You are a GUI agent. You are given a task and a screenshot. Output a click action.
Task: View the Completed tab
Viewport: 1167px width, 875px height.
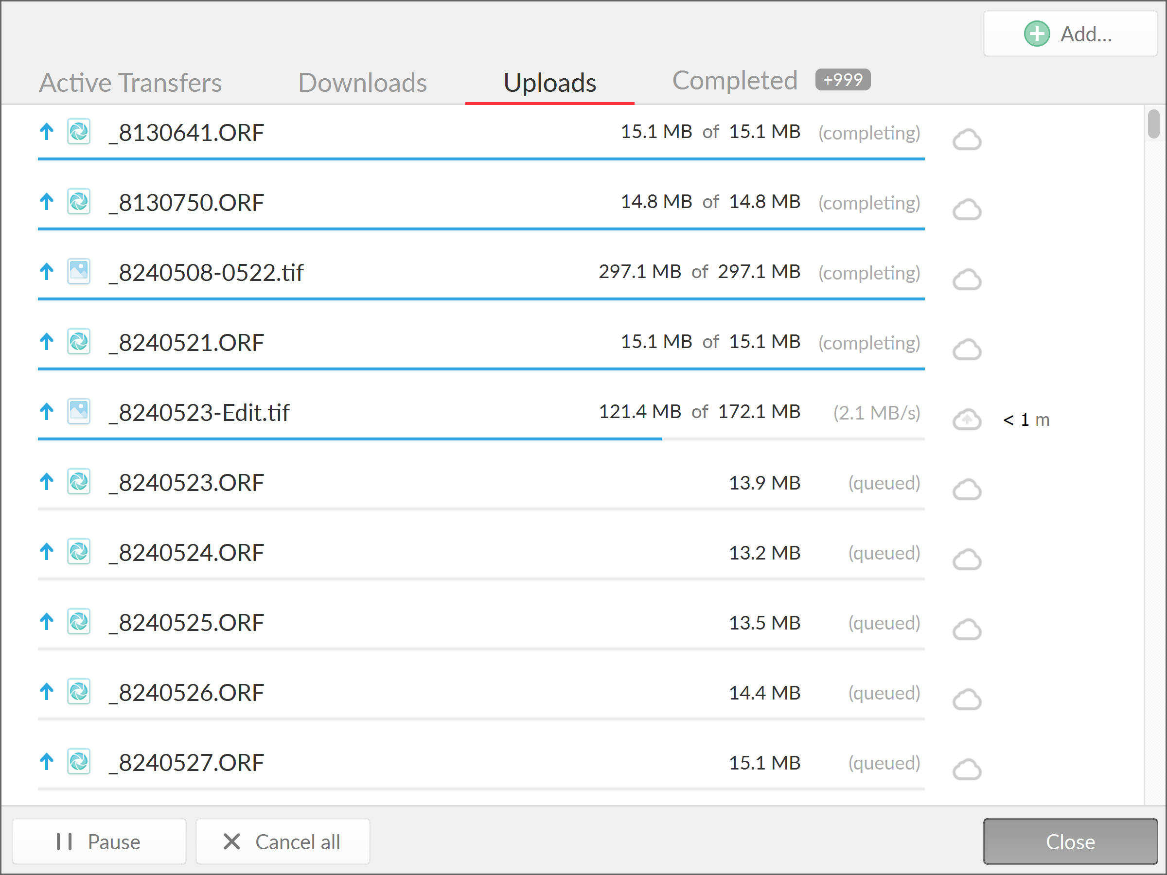coord(735,80)
